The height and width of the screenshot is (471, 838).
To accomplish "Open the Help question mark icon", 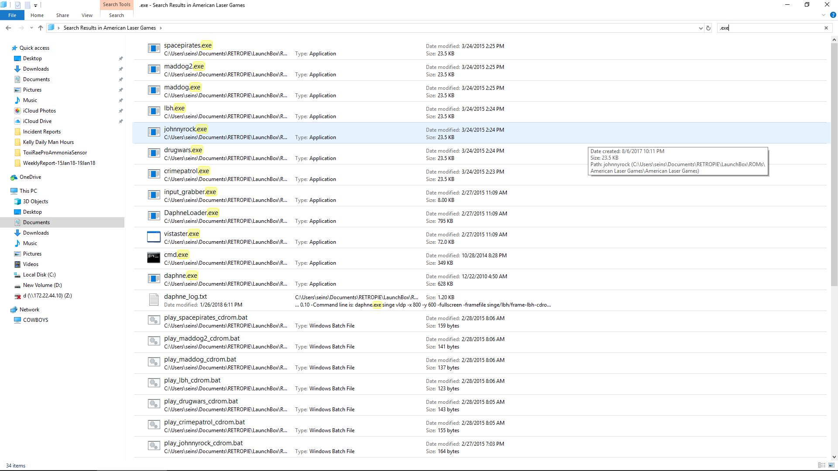I will 833,15.
